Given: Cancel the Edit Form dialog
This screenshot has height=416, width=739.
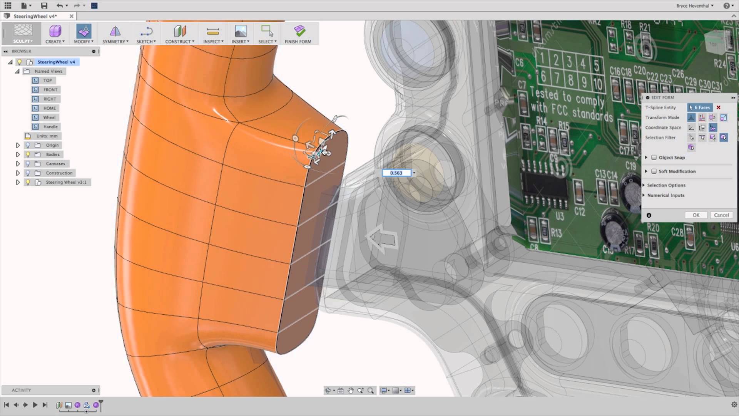Looking at the screenshot, I should point(721,215).
